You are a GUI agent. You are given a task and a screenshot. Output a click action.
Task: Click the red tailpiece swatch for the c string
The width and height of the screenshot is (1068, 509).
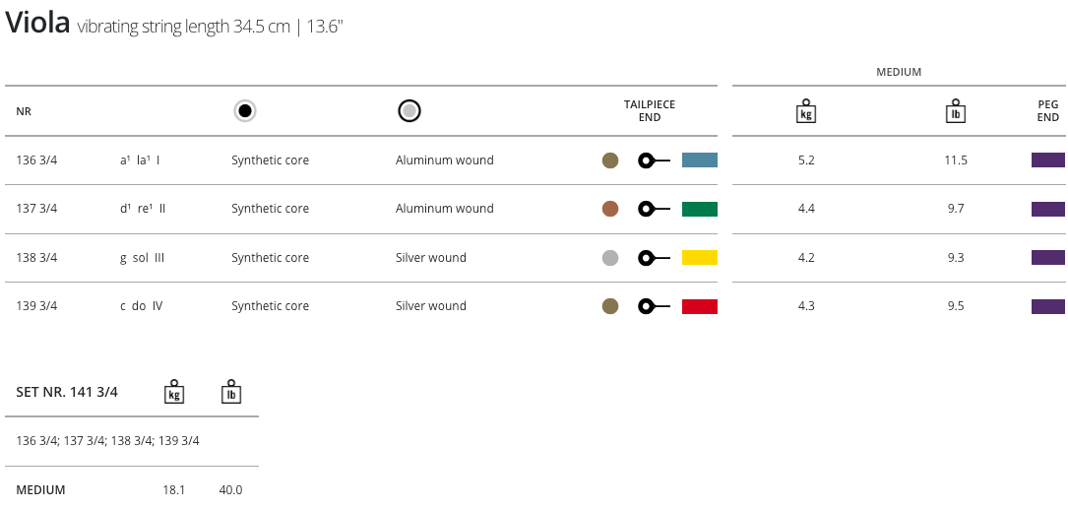[700, 306]
